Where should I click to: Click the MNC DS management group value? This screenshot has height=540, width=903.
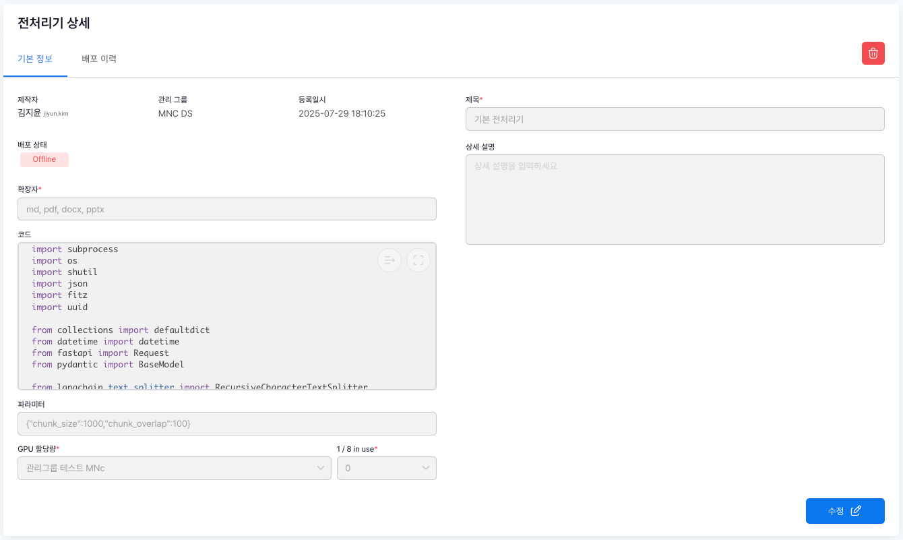(x=175, y=113)
